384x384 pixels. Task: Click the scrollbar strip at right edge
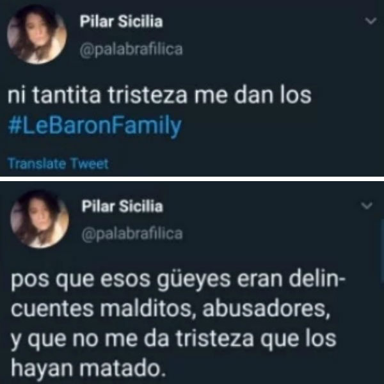click(x=382, y=253)
